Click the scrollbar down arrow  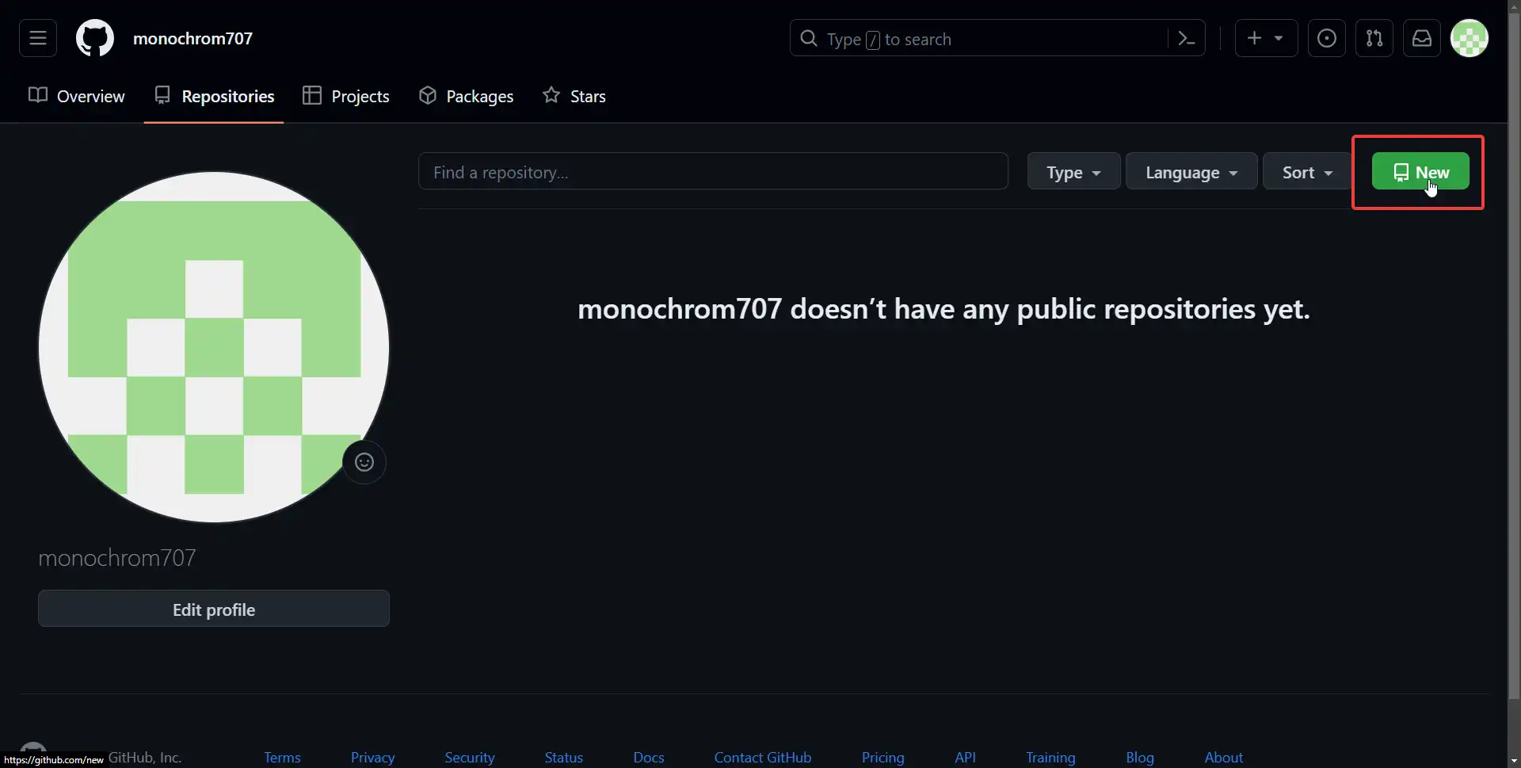click(x=1514, y=761)
